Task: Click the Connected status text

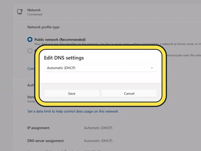Action: (35, 14)
